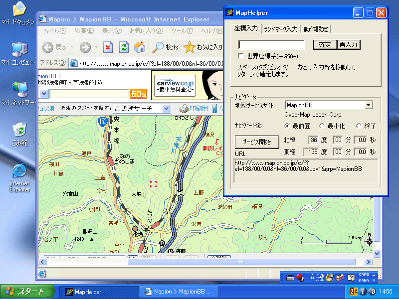Click 北緯 degrees field showing 36
This screenshot has height=299, width=399.
(x=313, y=140)
